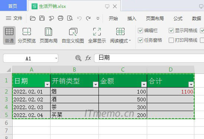204x139 pixels.
Task: Toggle the 任务窗格 checkbox
Action: (140, 40)
